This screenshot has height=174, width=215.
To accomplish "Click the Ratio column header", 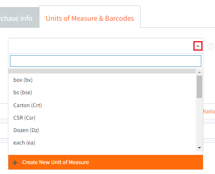I will [x=209, y=111].
